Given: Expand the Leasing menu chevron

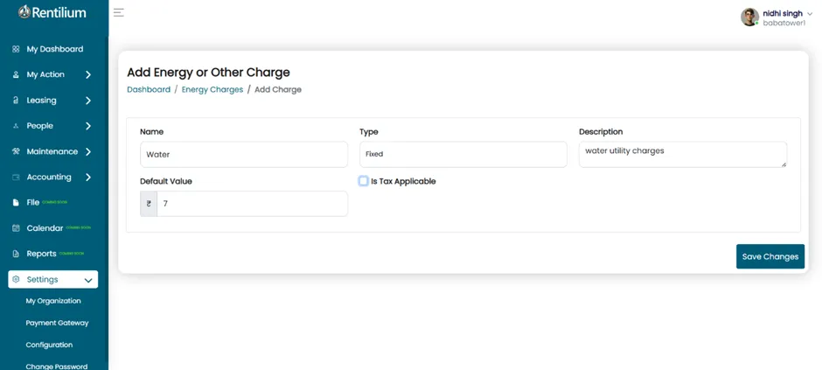Looking at the screenshot, I should click(x=88, y=100).
